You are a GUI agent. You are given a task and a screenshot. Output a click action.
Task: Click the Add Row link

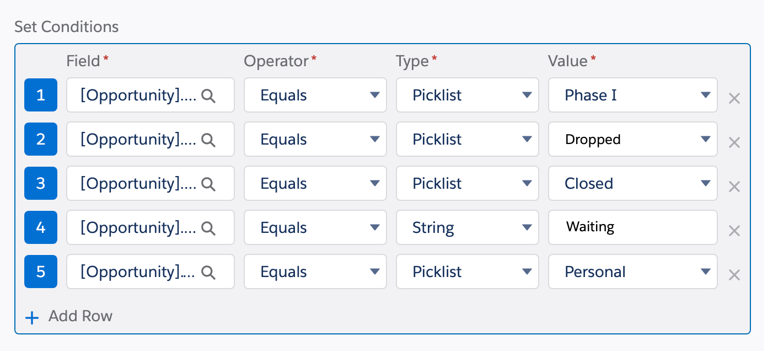click(80, 316)
